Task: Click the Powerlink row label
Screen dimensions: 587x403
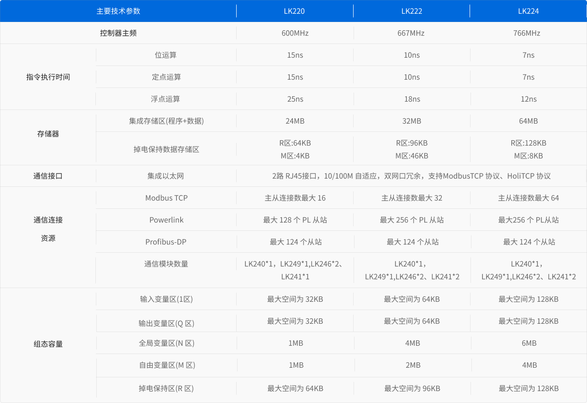Action: point(166,220)
